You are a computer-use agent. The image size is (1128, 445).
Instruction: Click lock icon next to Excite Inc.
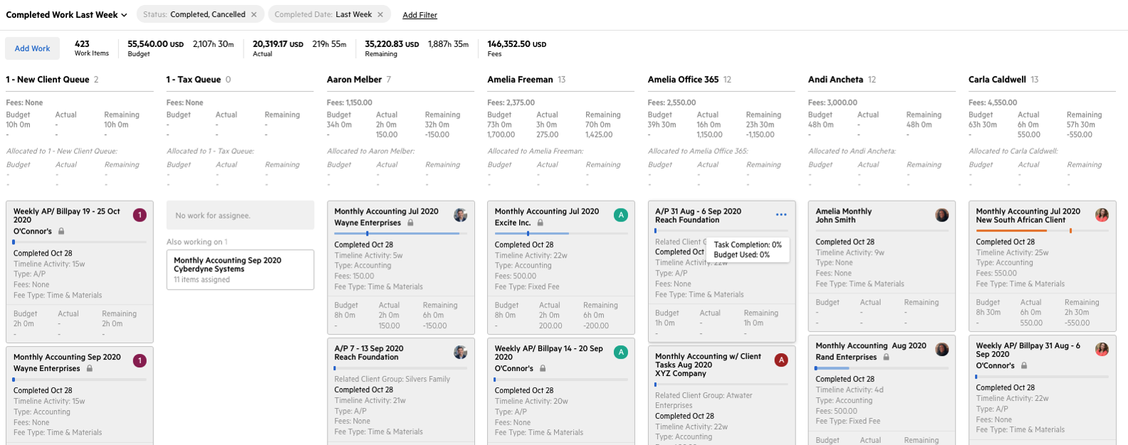pos(540,223)
